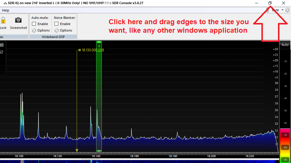The height and width of the screenshot is (163, 291).
Task: Click the yellow tuning triangle on frequency scale
Action: click(x=77, y=151)
